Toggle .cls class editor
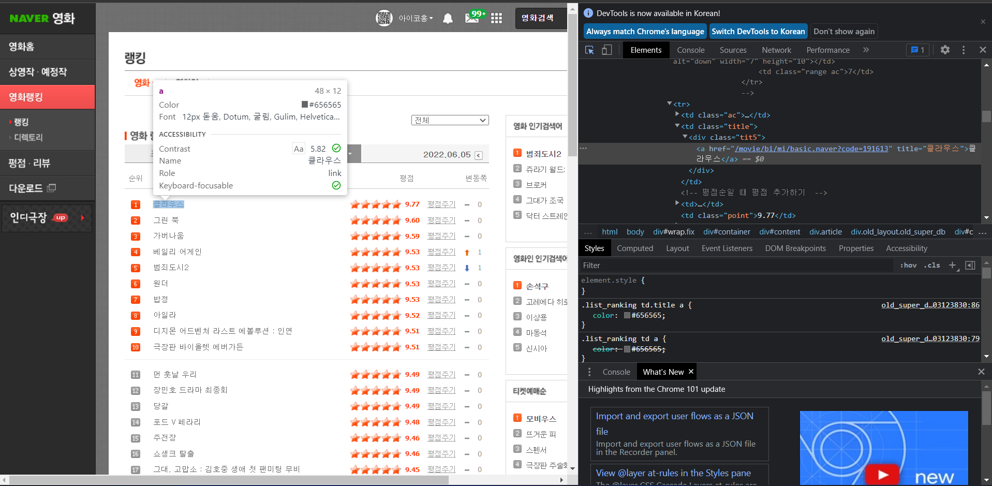992x486 pixels. tap(932, 265)
